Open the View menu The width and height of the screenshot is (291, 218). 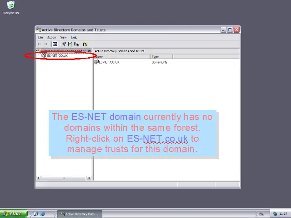point(63,37)
